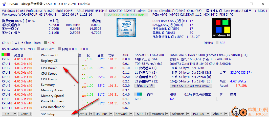269x117 pixels.
Task: Open the Volumes dropdown arrow
Action: point(167,114)
